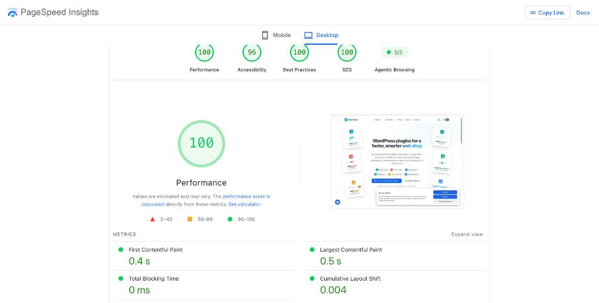Click the SEO category label
Viewport: 599px width, 303px height.
point(347,70)
